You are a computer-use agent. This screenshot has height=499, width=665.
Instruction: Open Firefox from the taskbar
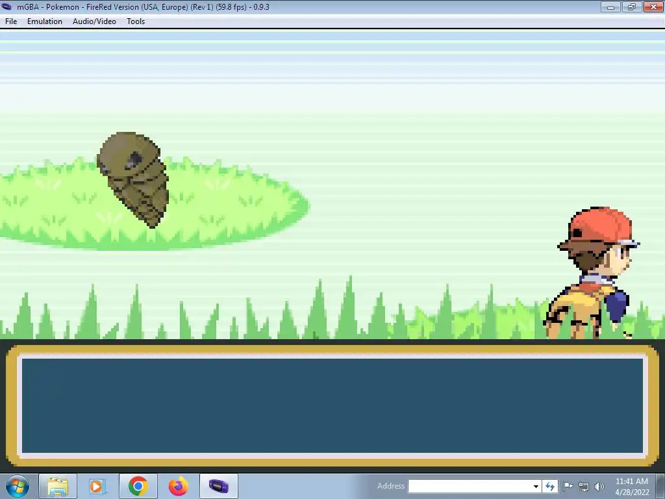click(x=178, y=486)
